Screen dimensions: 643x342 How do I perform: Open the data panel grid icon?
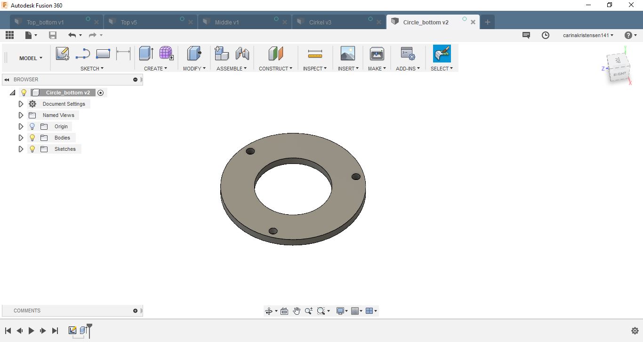pyautogui.click(x=9, y=35)
